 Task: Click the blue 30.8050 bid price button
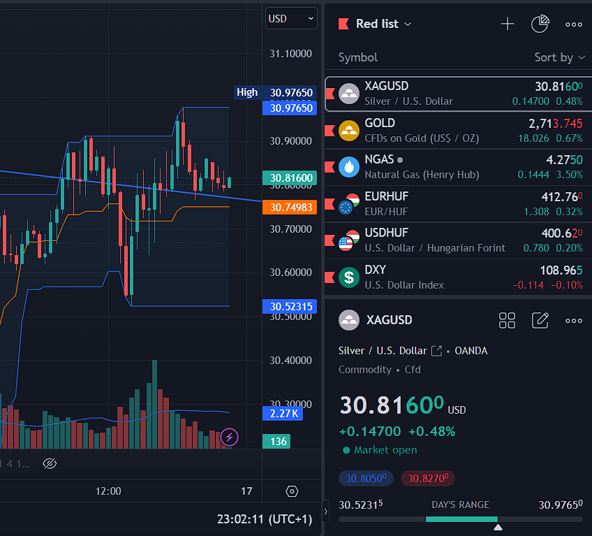tap(366, 479)
